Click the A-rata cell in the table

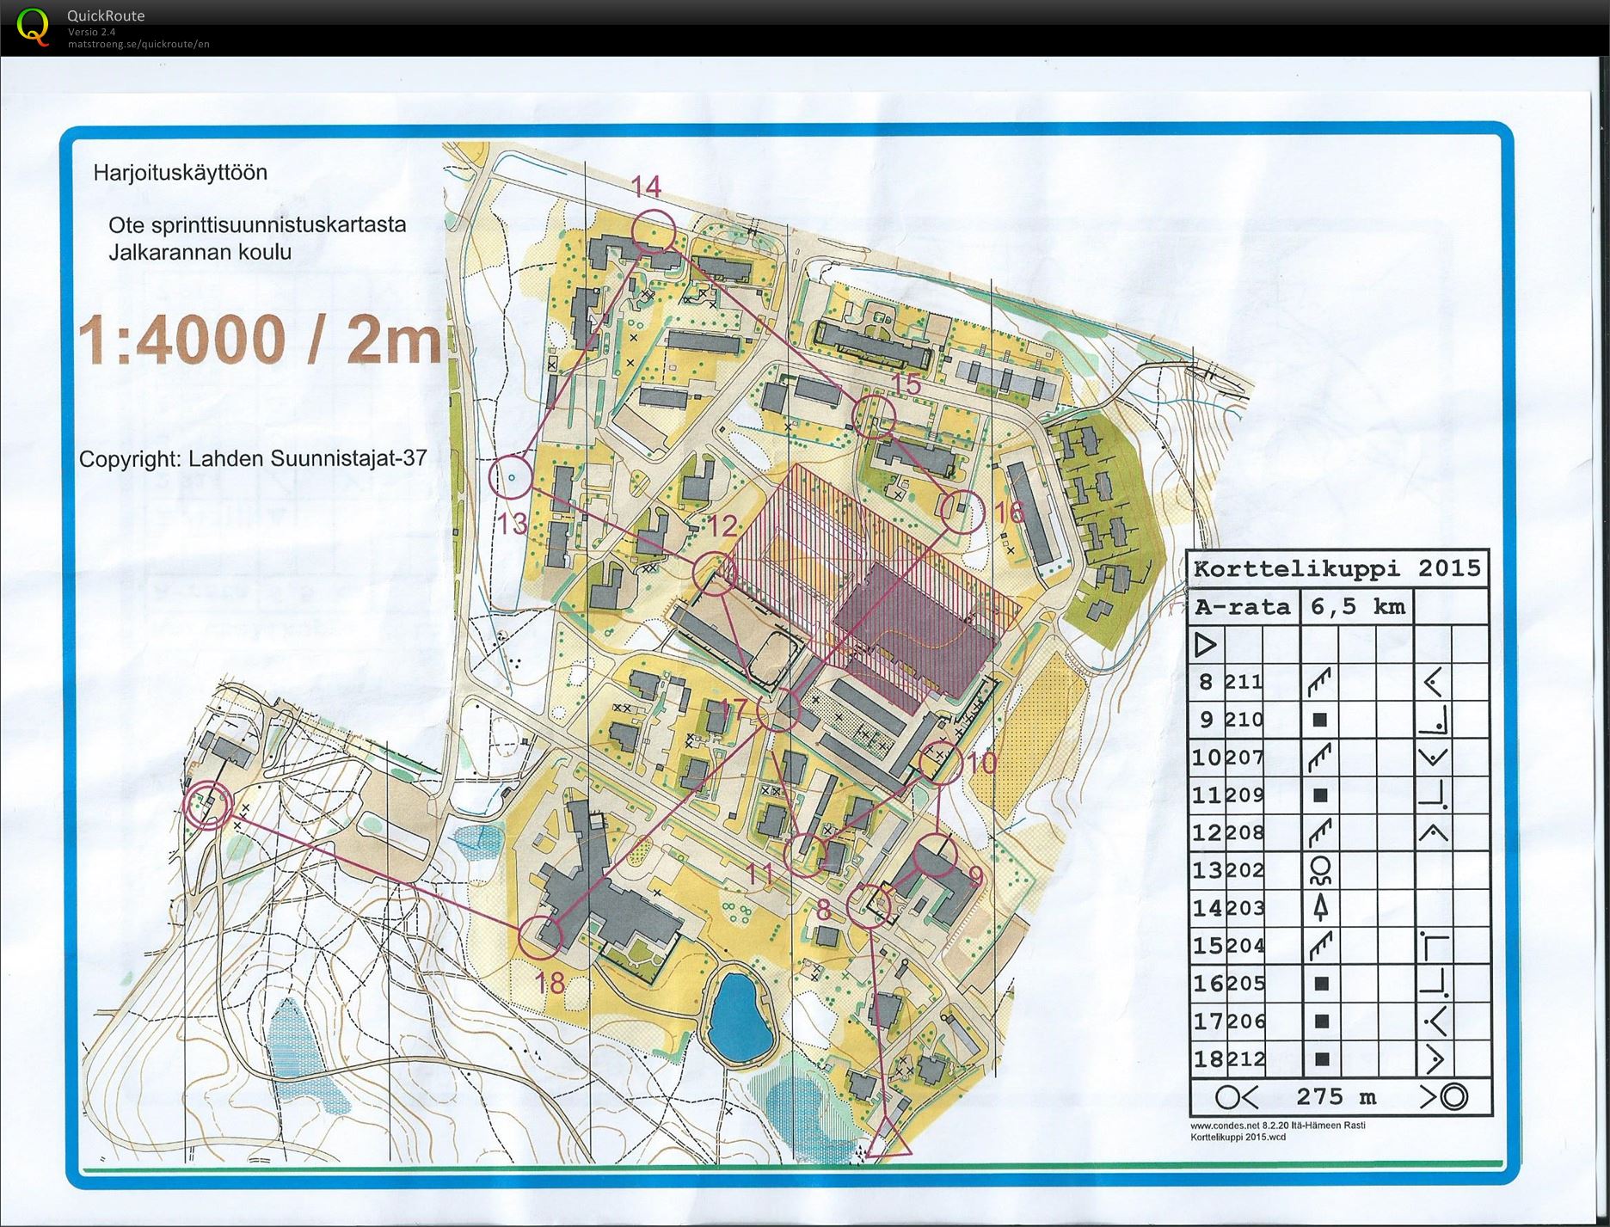(1243, 607)
